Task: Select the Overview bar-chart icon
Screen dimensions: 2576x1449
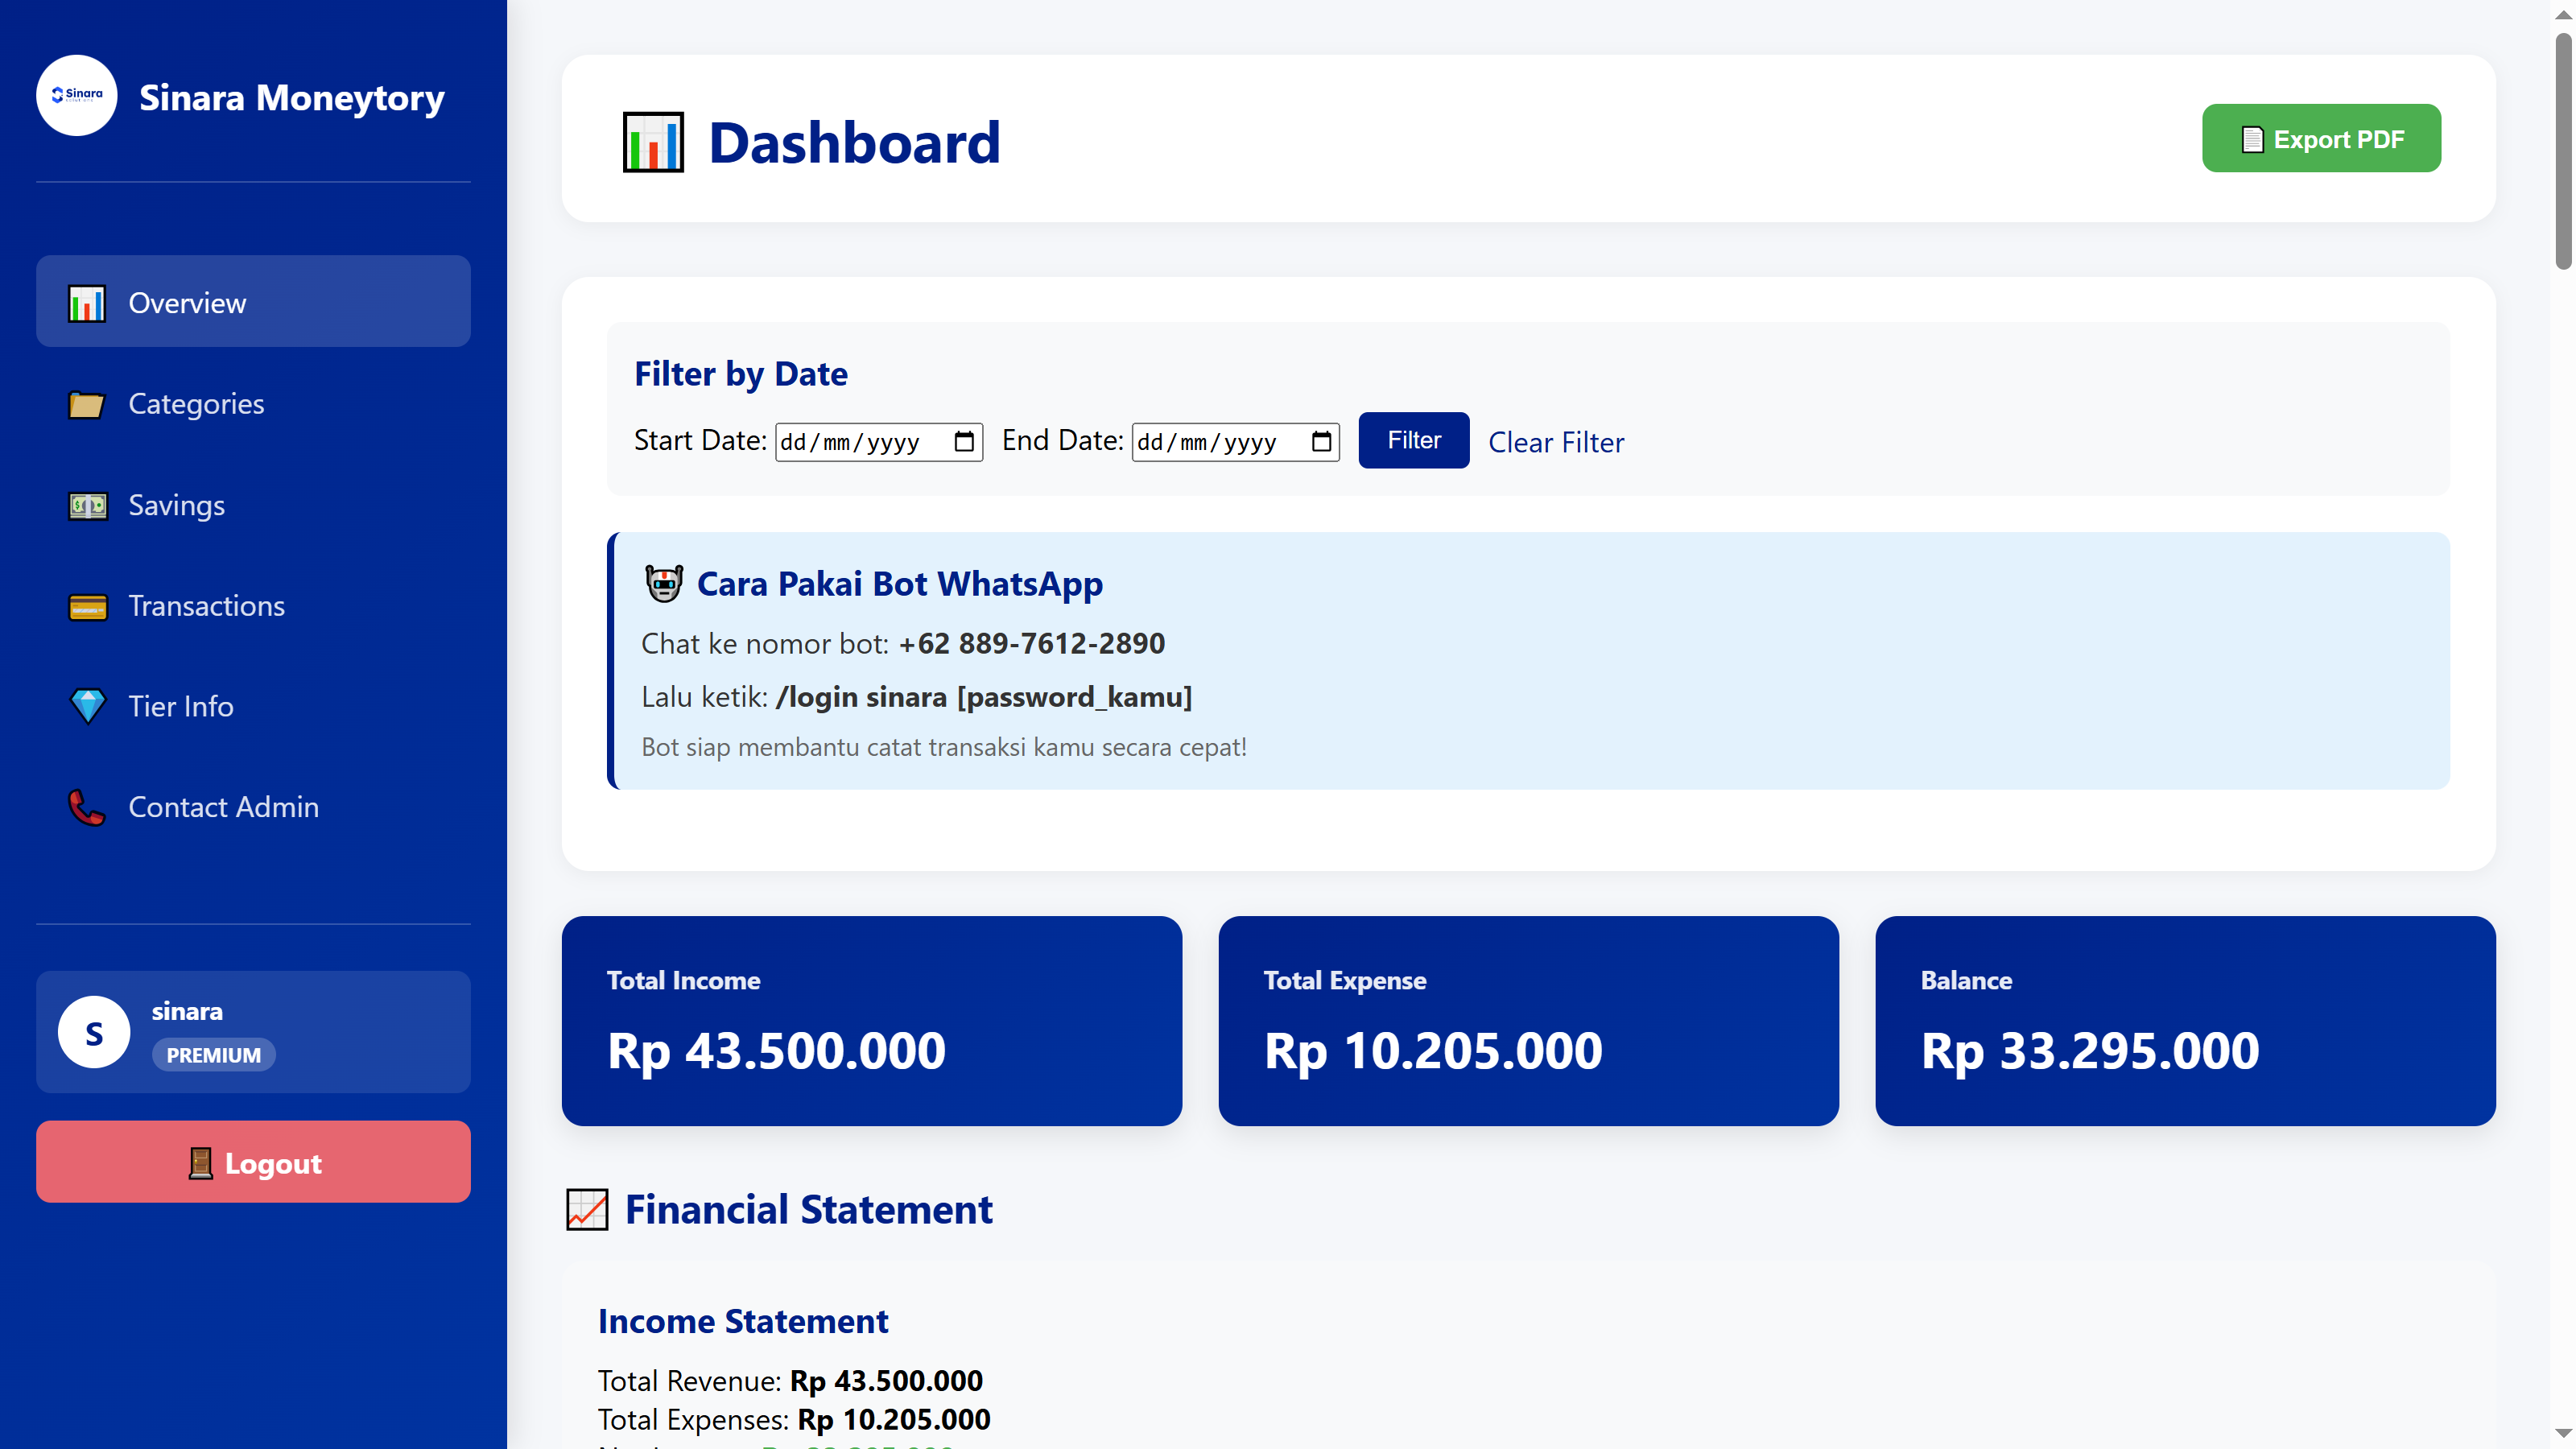Action: 88,302
